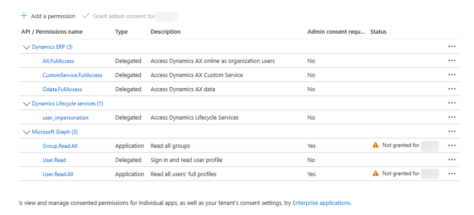The height and width of the screenshot is (215, 474).
Task: Open more options for Group.Read.All row
Action: click(x=452, y=145)
